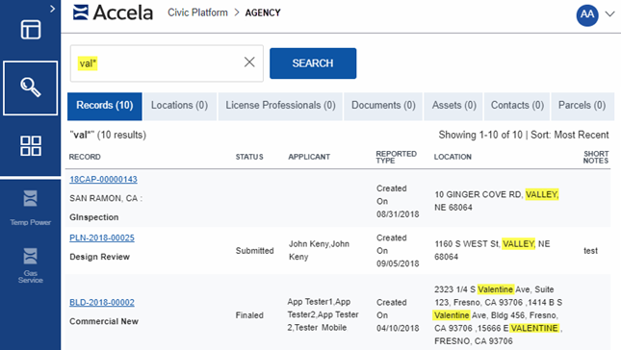This screenshot has height=350, width=621.
Task: Clear the search field with the X
Action: click(x=249, y=62)
